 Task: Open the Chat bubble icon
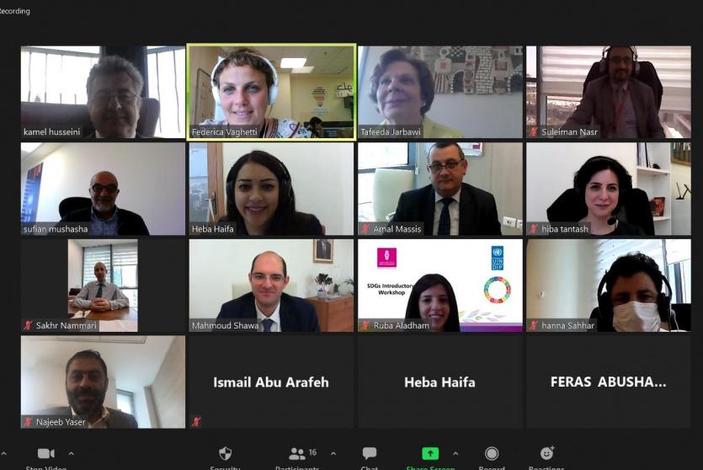370,453
